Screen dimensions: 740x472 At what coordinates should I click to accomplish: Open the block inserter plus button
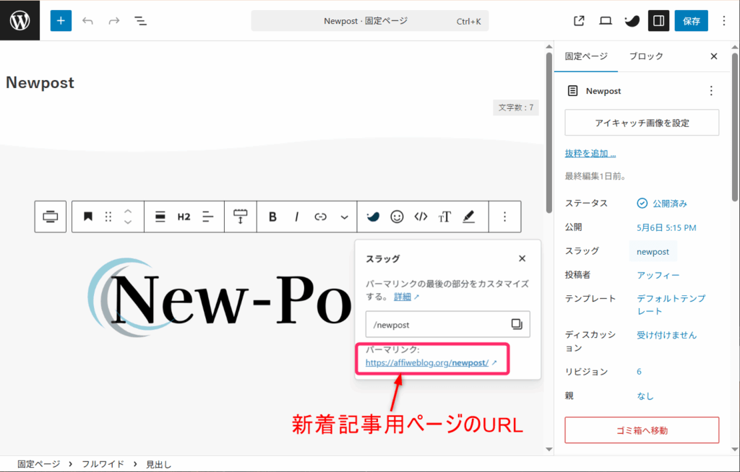coord(61,21)
